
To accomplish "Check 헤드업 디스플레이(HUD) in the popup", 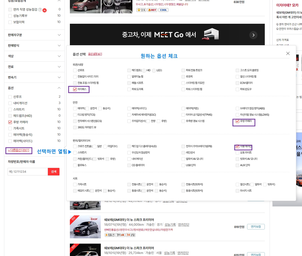I will [129, 146].
